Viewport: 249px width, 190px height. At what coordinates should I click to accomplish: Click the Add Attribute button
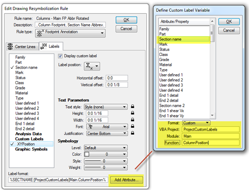126,180
